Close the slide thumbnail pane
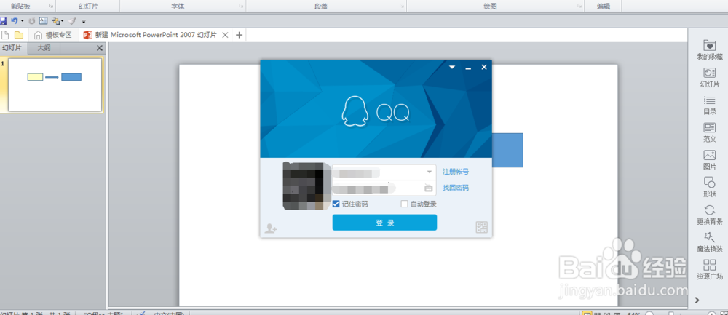 (99, 48)
